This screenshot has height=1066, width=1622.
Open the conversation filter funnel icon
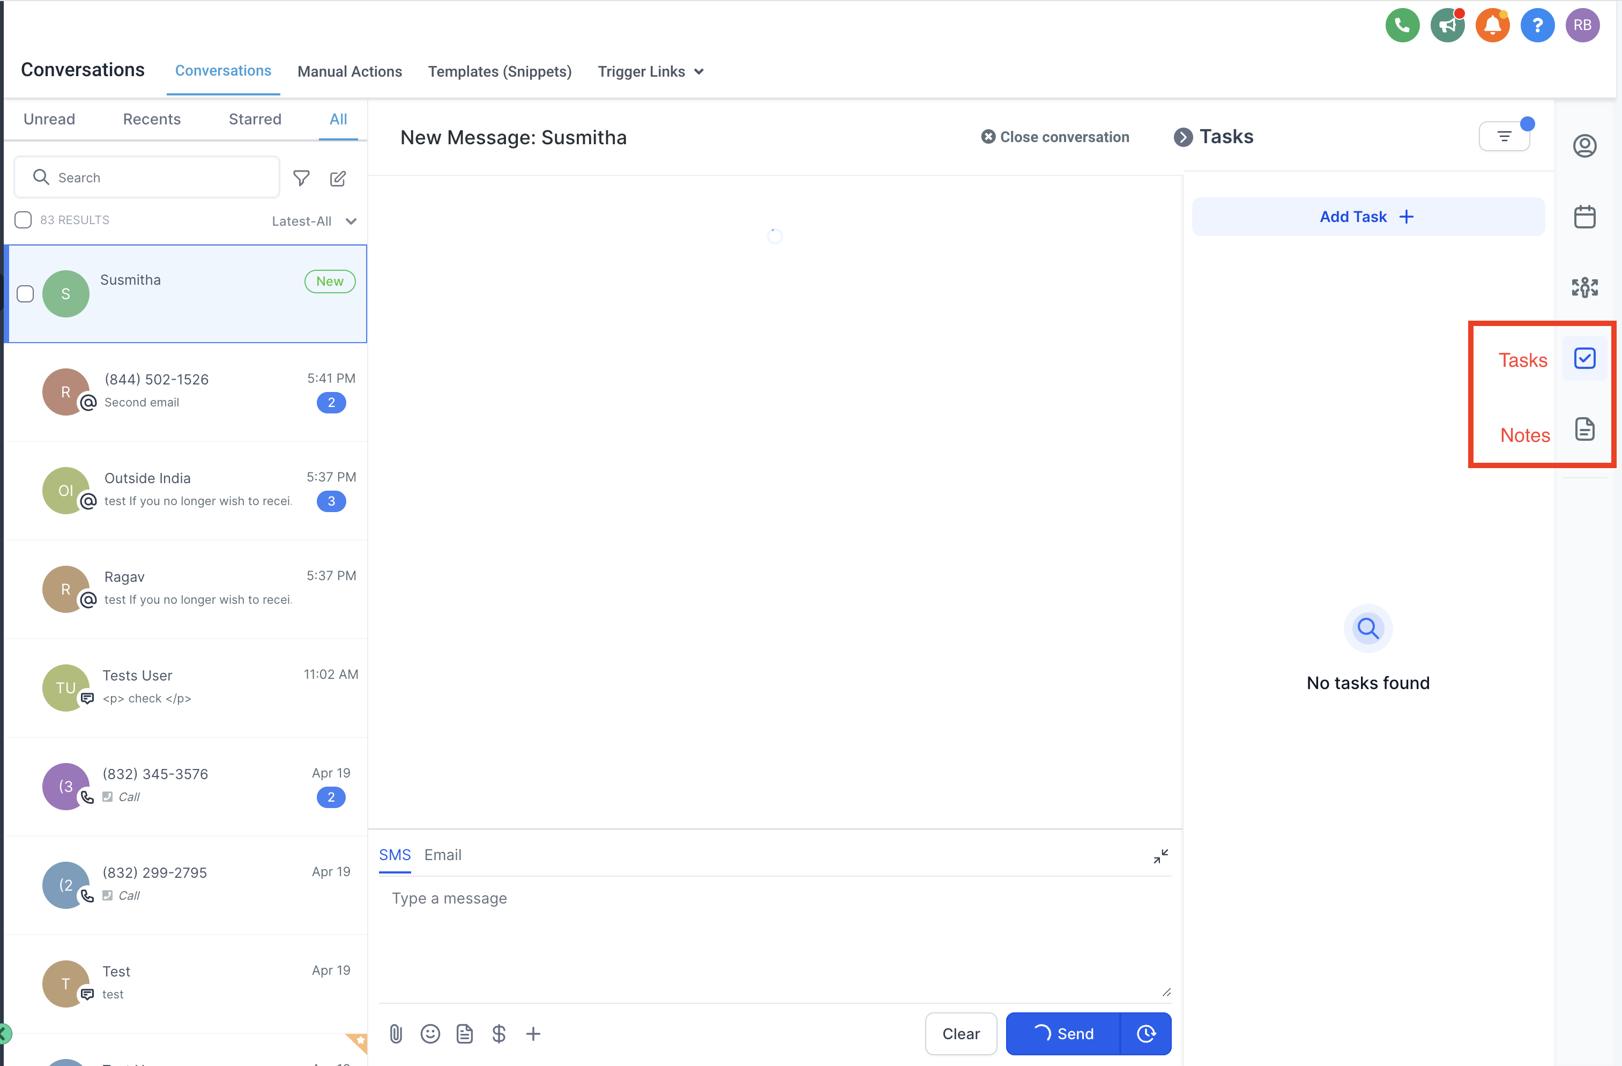click(301, 179)
